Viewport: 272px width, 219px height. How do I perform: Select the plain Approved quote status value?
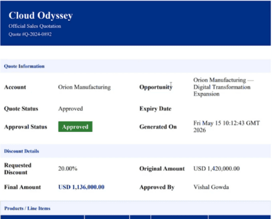click(x=71, y=109)
